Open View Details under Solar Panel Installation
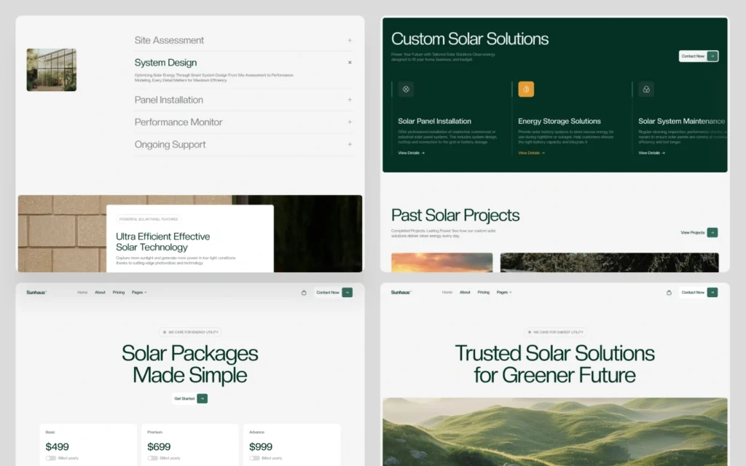746x466 pixels. pyautogui.click(x=411, y=153)
